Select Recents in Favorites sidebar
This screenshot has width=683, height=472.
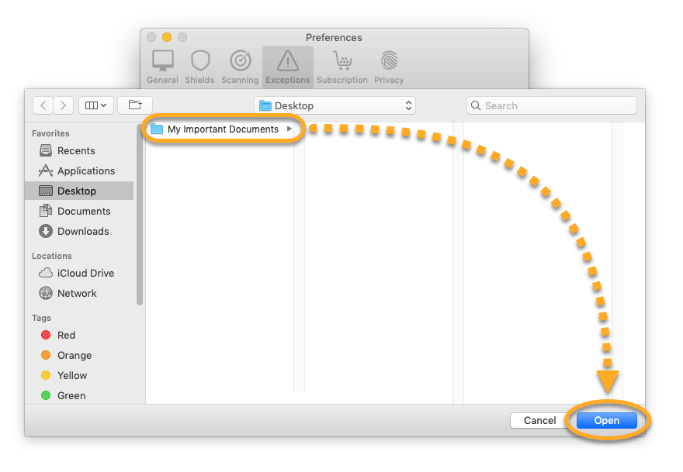79,151
